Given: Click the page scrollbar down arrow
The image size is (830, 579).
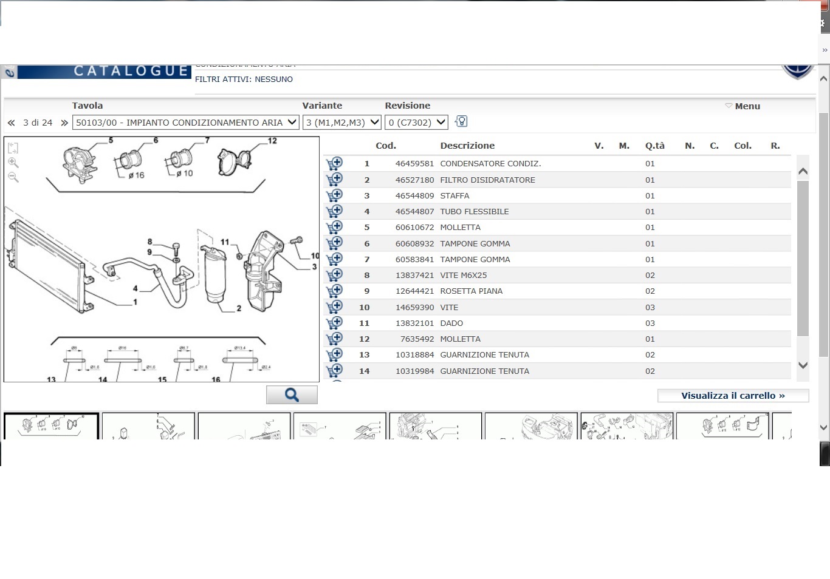Looking at the screenshot, I should (824, 427).
